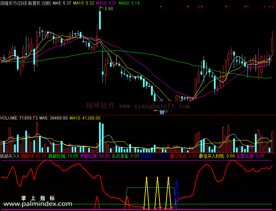Select the 底部买入X indicator name
The width and height of the screenshot is (276, 211).
tap(10, 156)
